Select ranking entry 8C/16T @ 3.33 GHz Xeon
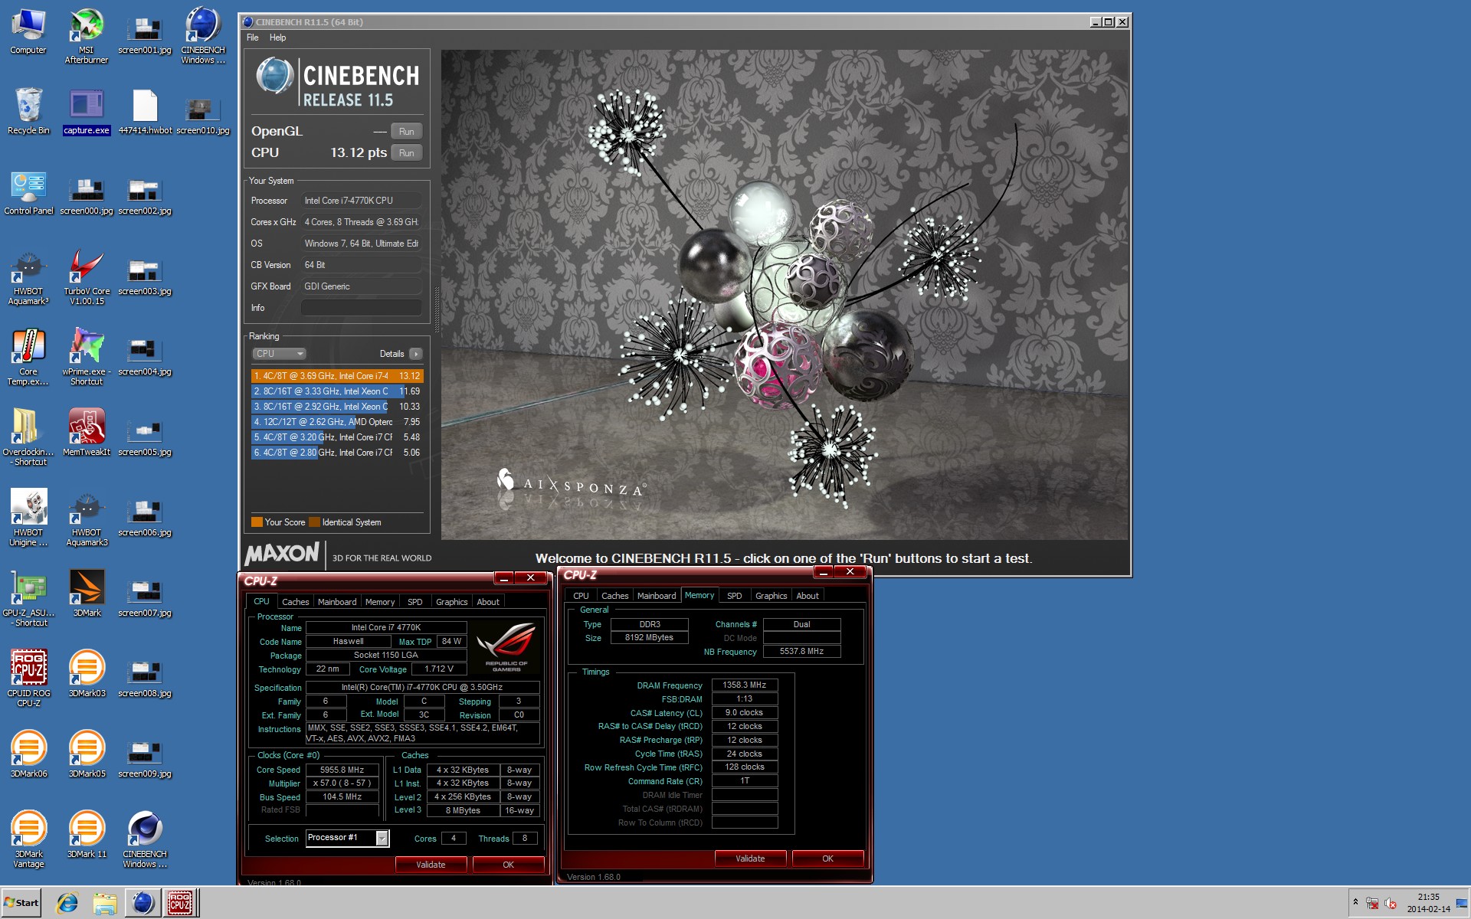The width and height of the screenshot is (1471, 919). tap(337, 391)
